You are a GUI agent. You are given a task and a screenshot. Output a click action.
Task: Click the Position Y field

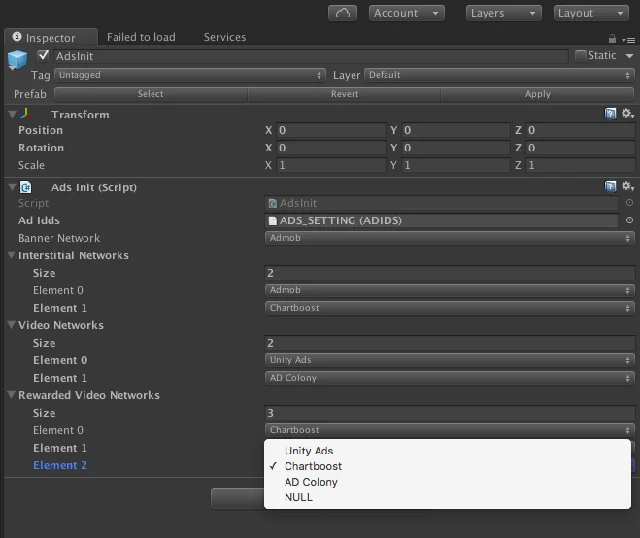[x=455, y=130]
